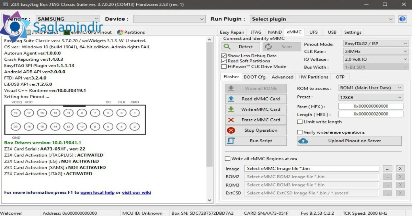Click pin 3 circle labeled CLK
Screen dimensions: 412x216
point(122,113)
